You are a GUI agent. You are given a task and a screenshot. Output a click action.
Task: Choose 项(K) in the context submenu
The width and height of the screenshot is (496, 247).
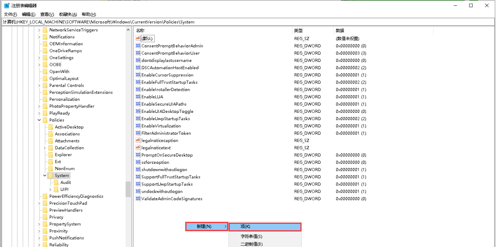click(265, 226)
